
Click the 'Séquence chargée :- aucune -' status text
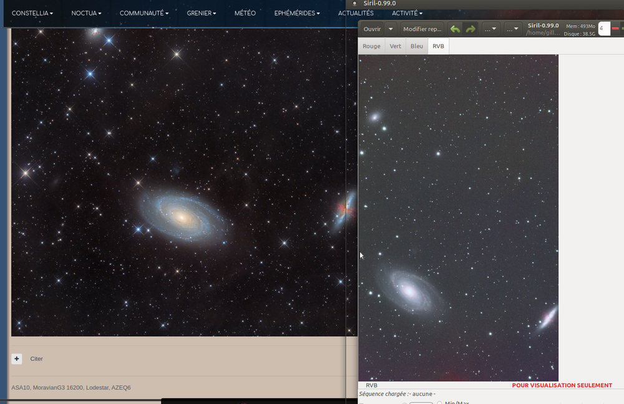click(x=397, y=393)
